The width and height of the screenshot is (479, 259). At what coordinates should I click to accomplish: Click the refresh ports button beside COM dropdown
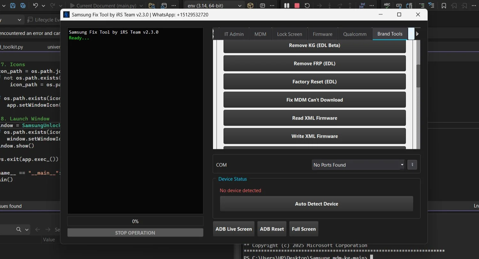[x=412, y=165]
